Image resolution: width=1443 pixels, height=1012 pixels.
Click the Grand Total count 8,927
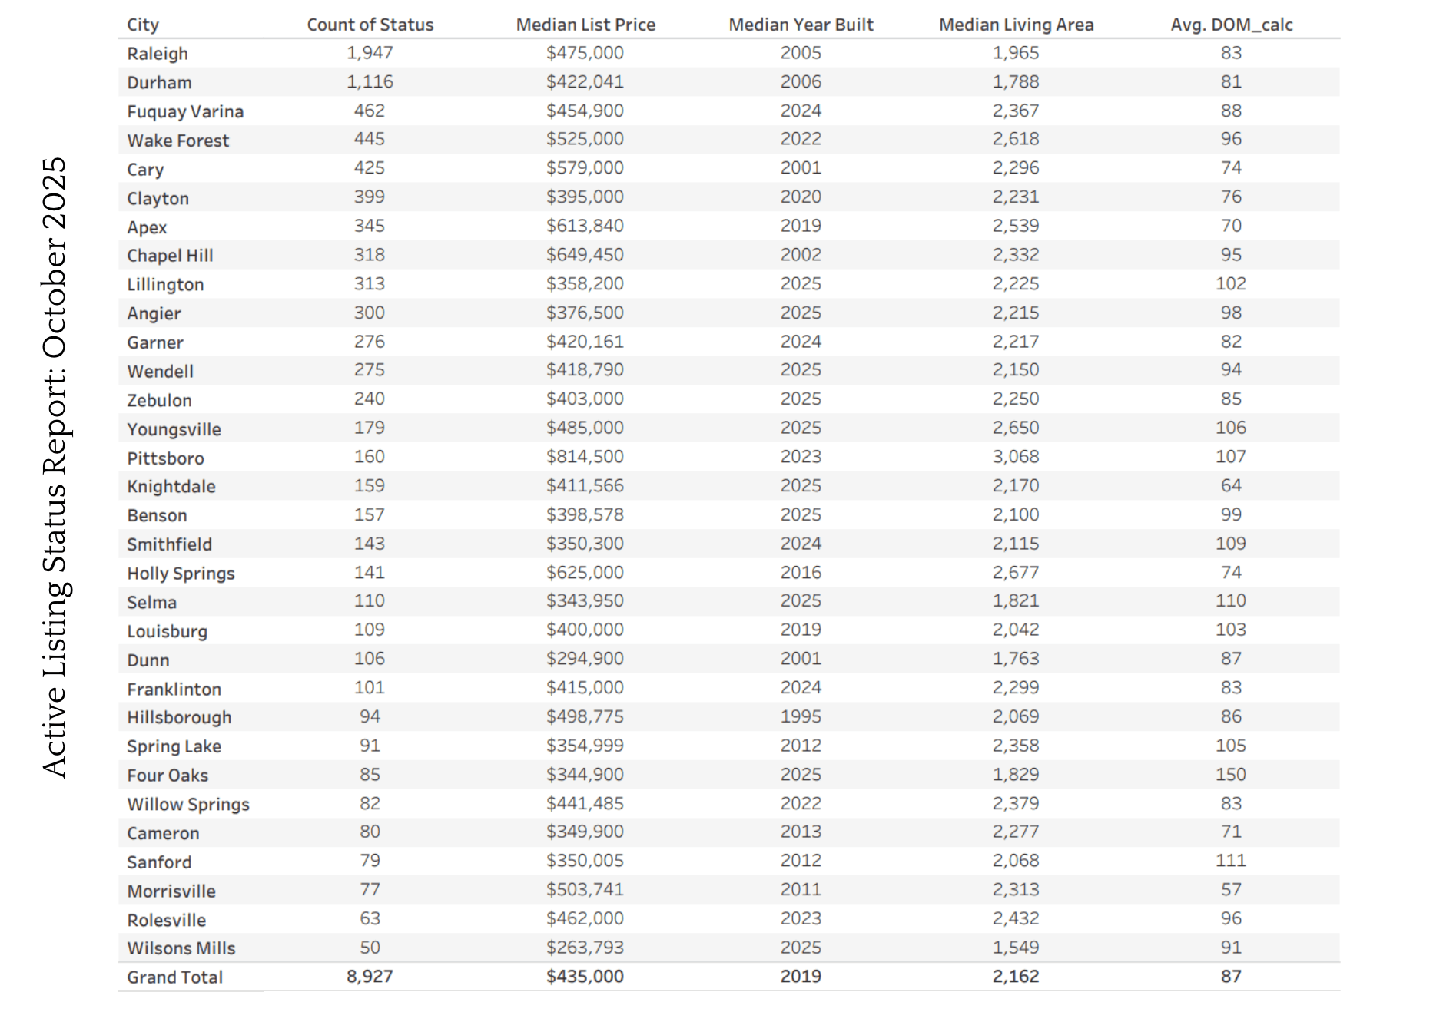(370, 977)
